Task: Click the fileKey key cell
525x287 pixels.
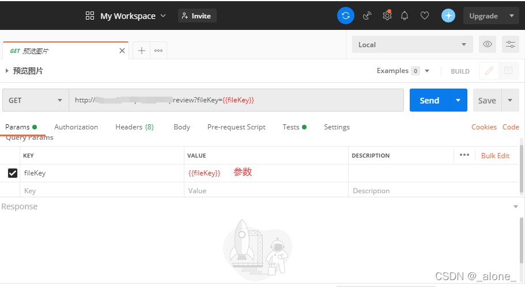Action: click(102, 173)
